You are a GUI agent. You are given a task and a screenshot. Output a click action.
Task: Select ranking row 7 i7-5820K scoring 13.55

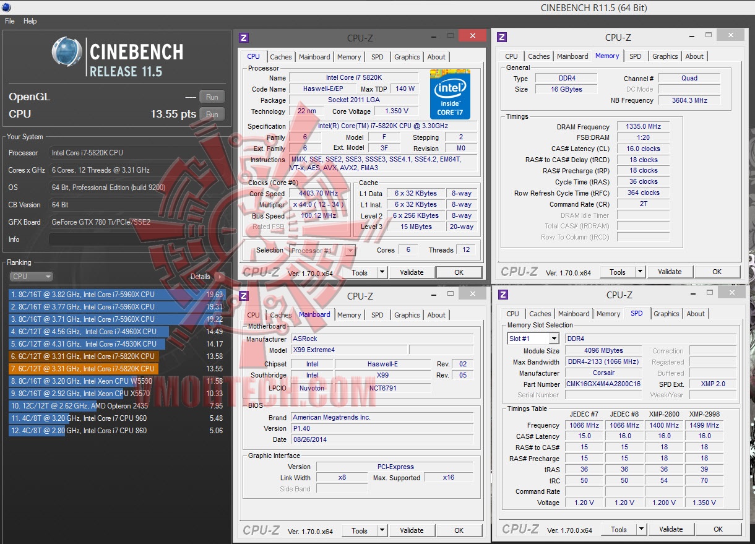(116, 369)
